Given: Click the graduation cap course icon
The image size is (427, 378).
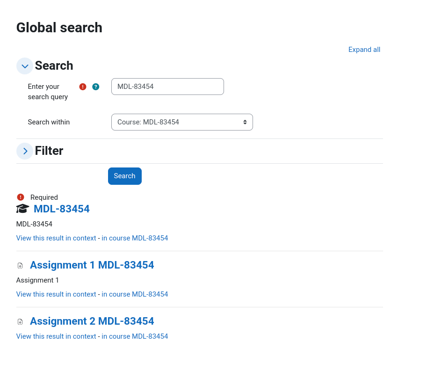Looking at the screenshot, I should (x=22, y=209).
